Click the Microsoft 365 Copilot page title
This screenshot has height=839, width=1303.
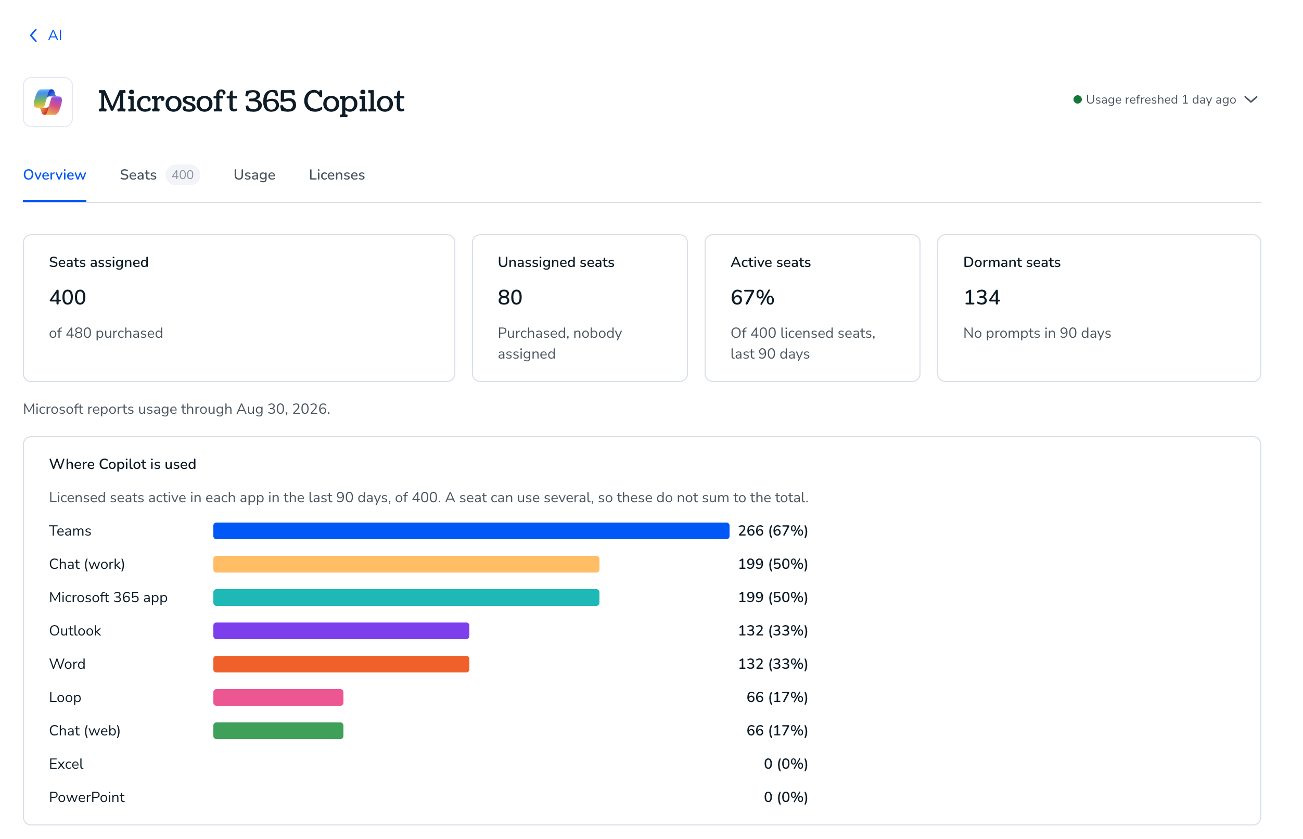[x=251, y=101]
